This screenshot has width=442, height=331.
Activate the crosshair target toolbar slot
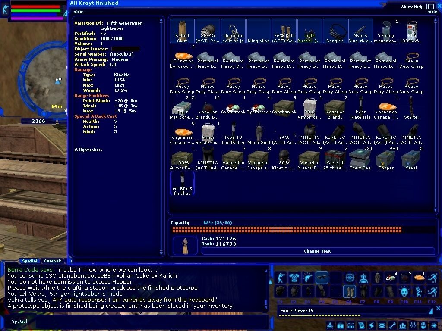pos(350,278)
